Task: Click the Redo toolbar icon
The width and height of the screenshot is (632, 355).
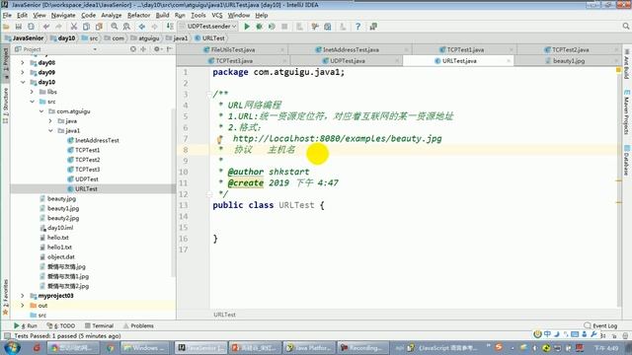Action: click(59, 27)
